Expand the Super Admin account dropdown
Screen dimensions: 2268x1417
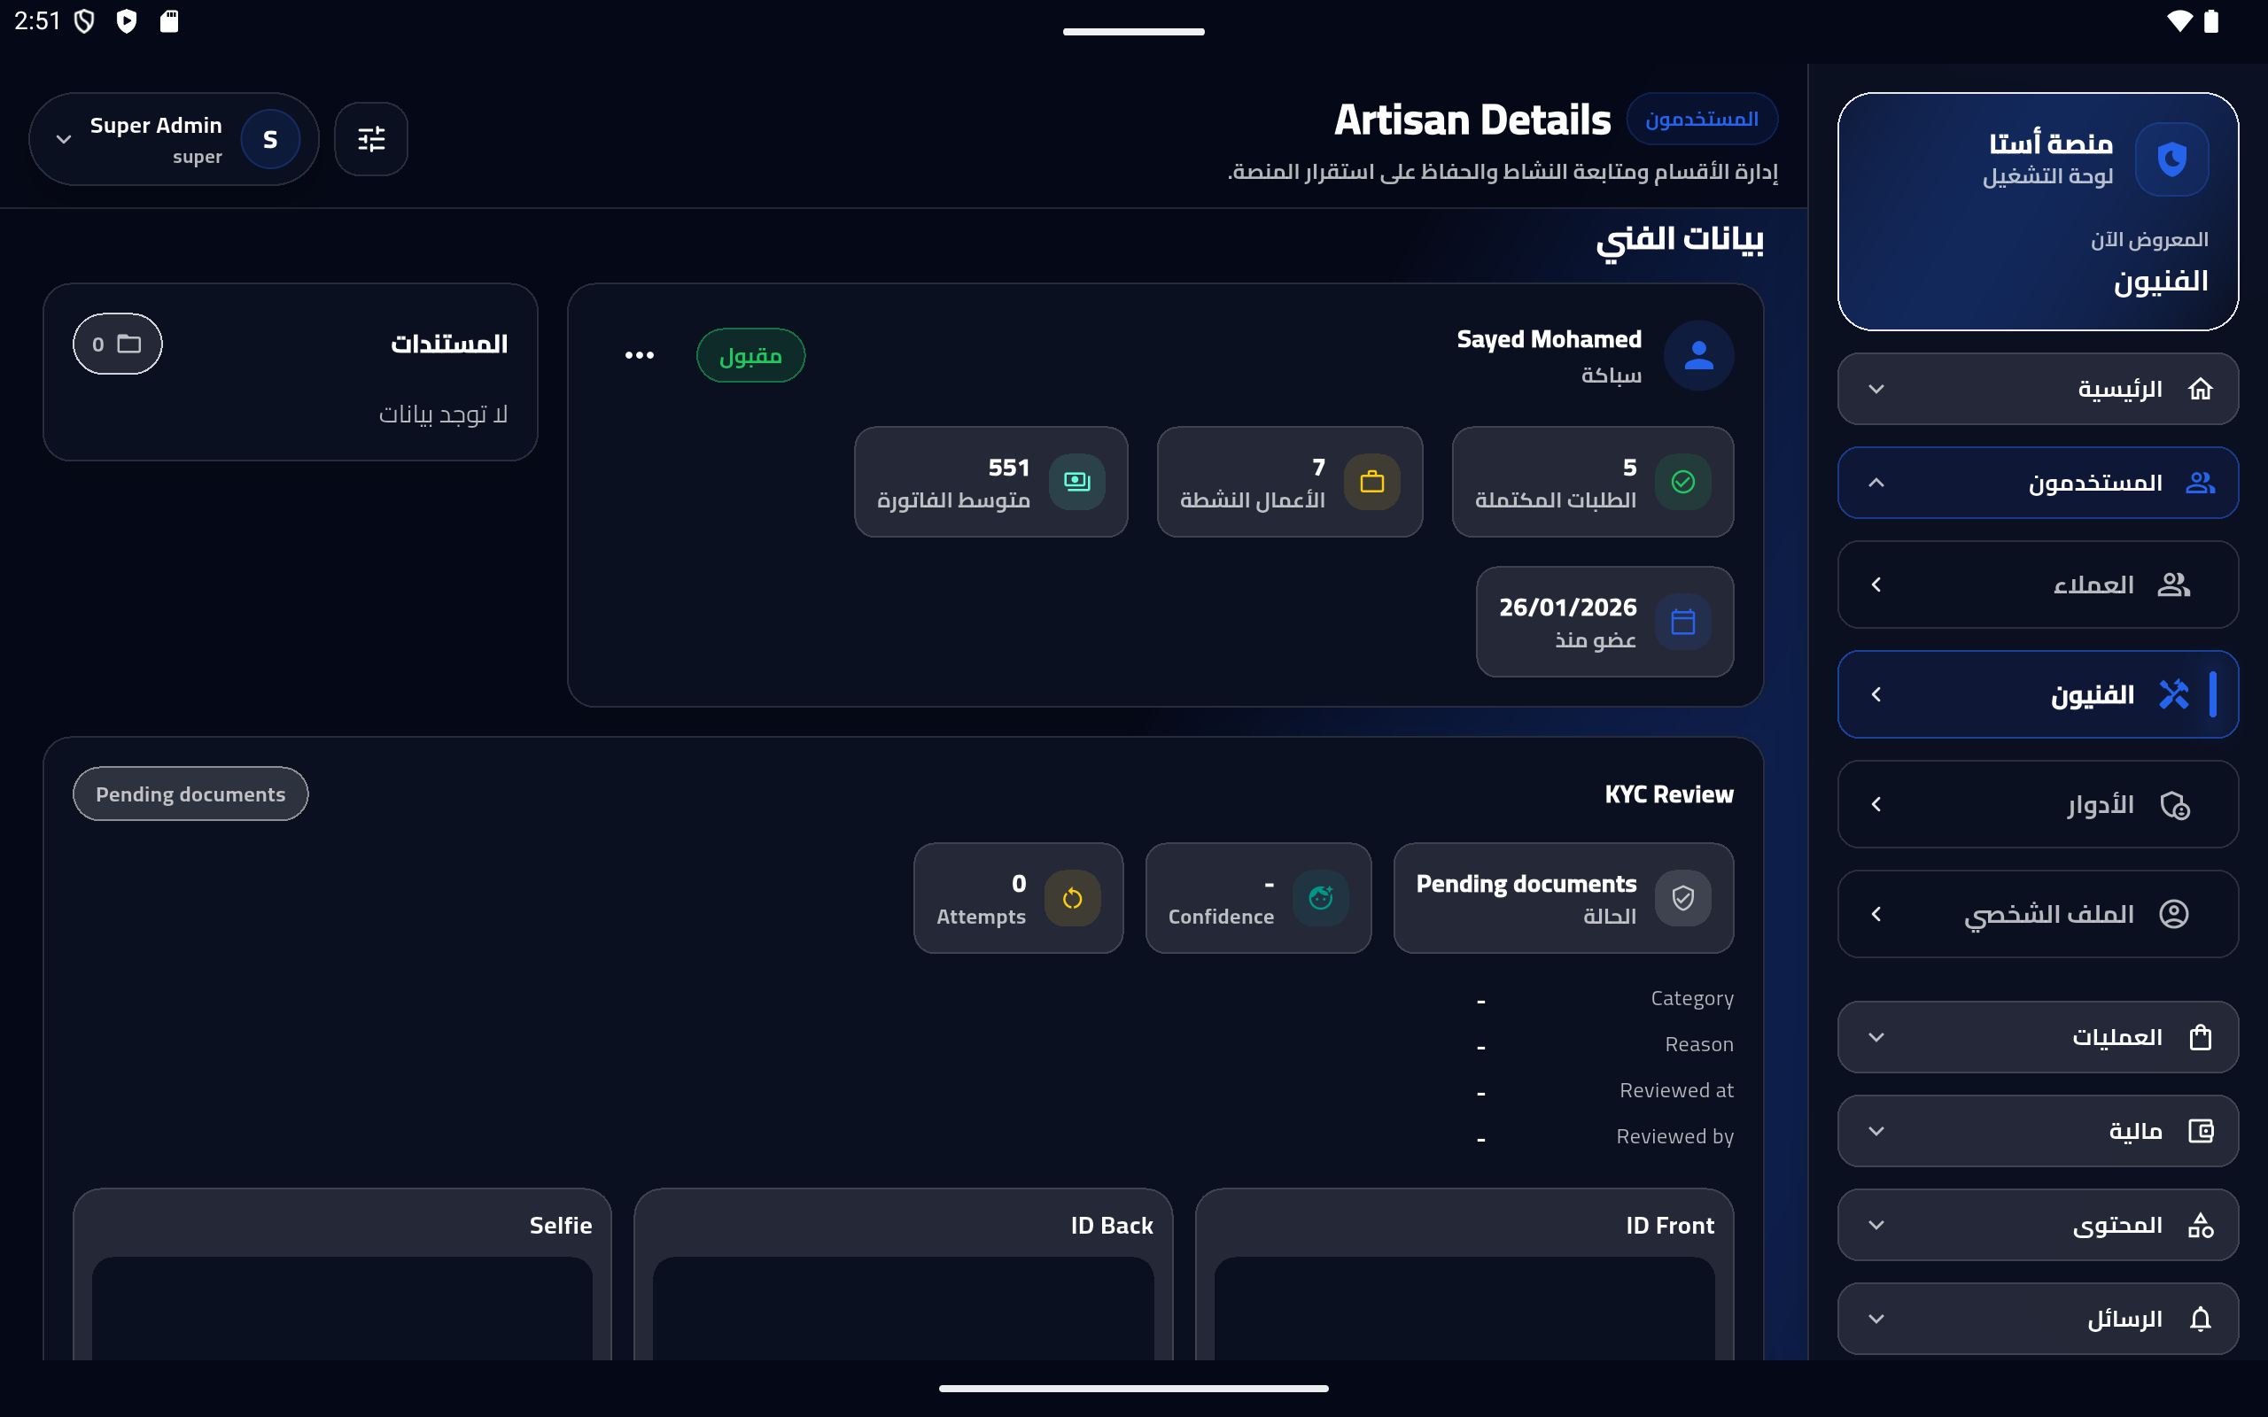(64, 140)
